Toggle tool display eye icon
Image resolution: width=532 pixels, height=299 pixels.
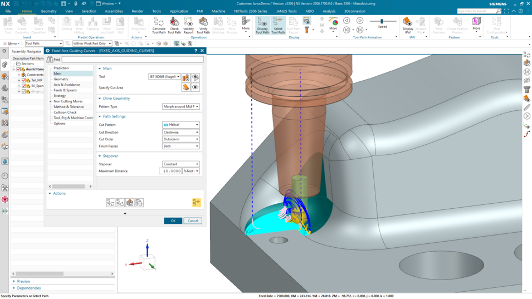click(195, 78)
